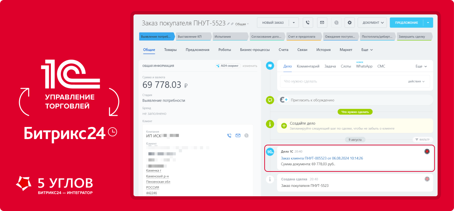Open the ДОКУМЕНТ dropdown
454x211 pixels.
372,22
